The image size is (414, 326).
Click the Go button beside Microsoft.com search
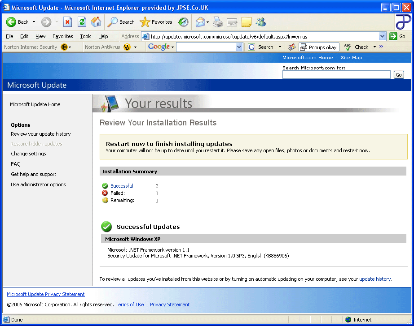point(399,75)
